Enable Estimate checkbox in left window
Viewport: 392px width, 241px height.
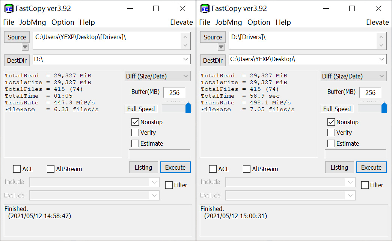click(135, 143)
